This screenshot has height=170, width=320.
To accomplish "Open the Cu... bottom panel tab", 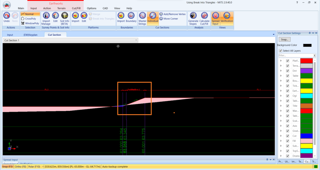I will [x=307, y=162].
